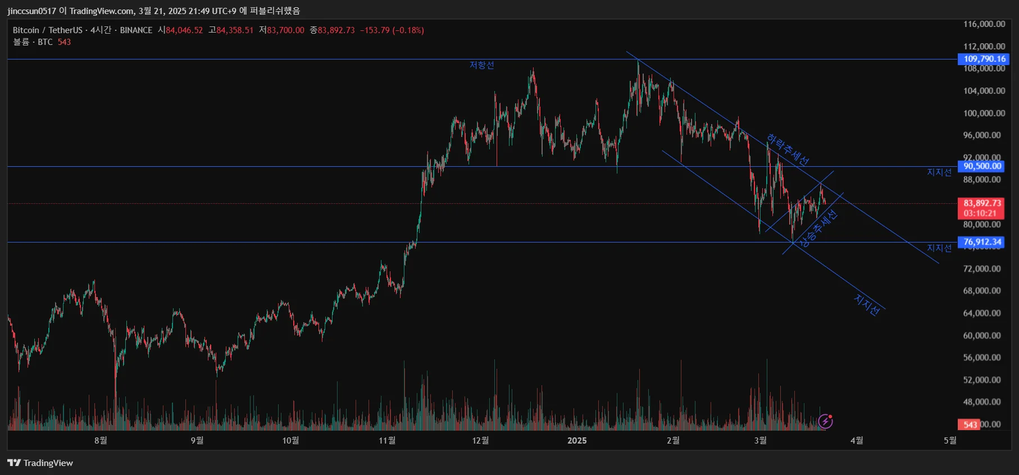Select the 90,500.00 support price label
This screenshot has height=475, width=1019.
(981, 166)
